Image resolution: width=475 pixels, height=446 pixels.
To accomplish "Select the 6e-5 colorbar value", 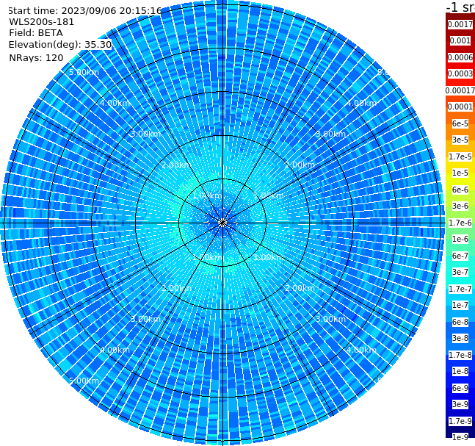I will pyautogui.click(x=460, y=123).
